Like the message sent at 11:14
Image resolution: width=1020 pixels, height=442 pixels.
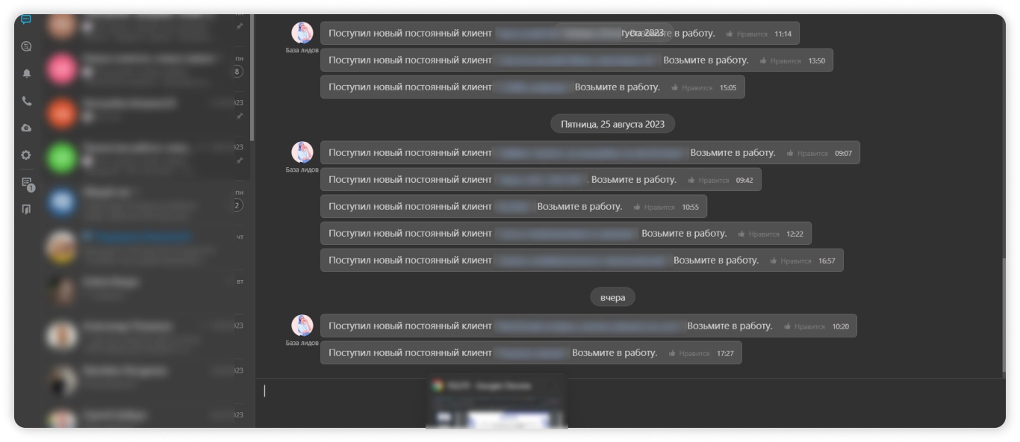[746, 34]
